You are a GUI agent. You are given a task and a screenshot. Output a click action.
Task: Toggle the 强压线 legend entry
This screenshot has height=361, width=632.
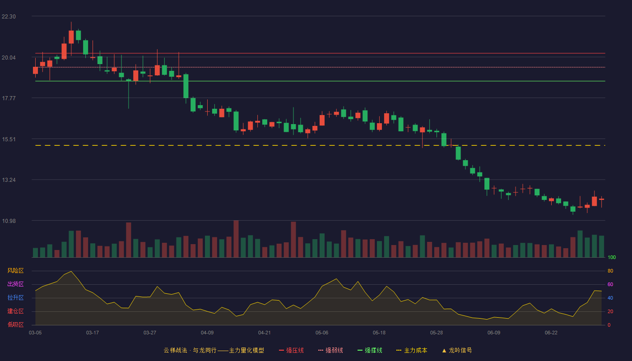click(291, 350)
